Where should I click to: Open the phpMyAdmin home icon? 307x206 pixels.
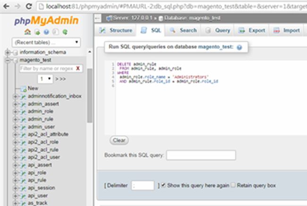coord(27,32)
